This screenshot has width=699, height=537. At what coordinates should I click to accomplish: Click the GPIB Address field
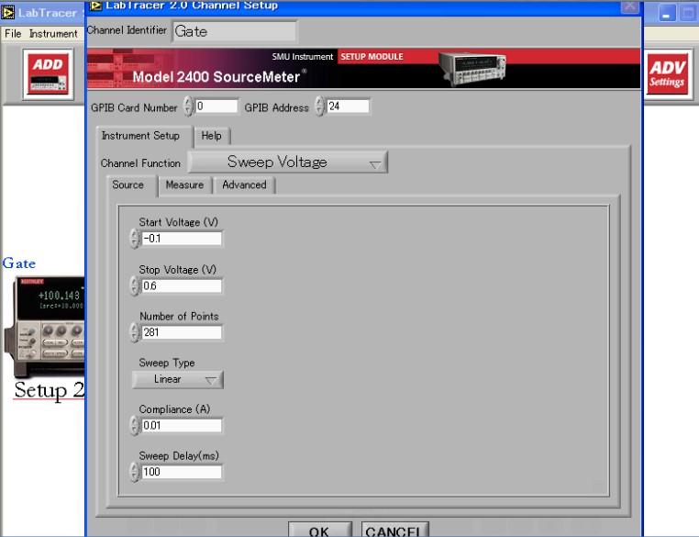[349, 106]
